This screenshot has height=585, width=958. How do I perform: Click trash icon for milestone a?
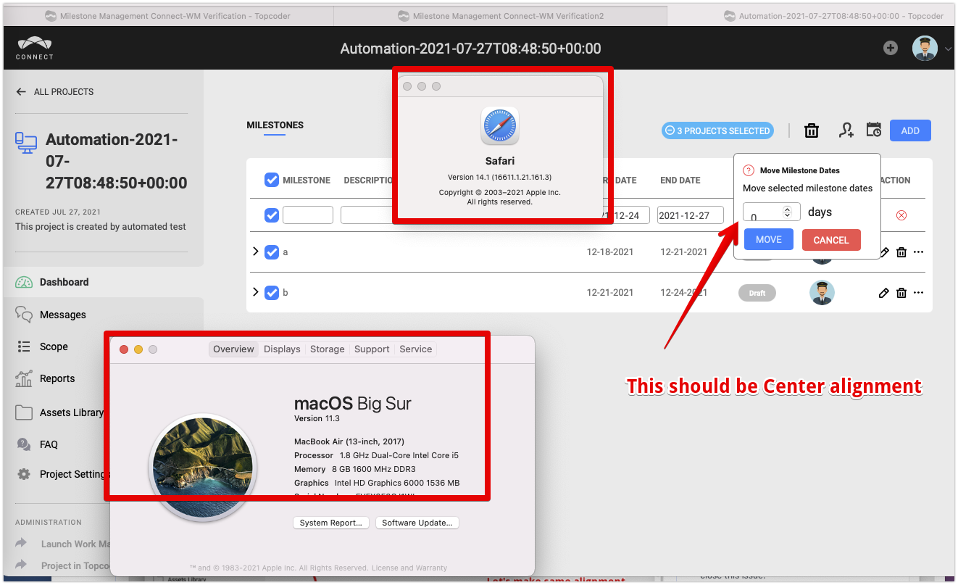tap(901, 252)
